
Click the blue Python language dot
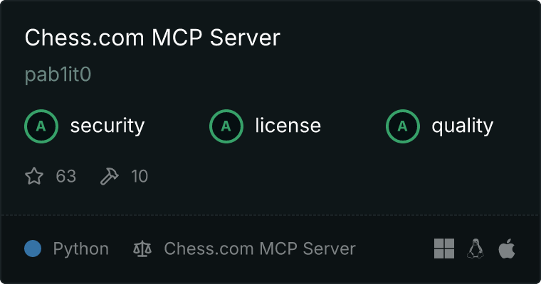(x=33, y=248)
